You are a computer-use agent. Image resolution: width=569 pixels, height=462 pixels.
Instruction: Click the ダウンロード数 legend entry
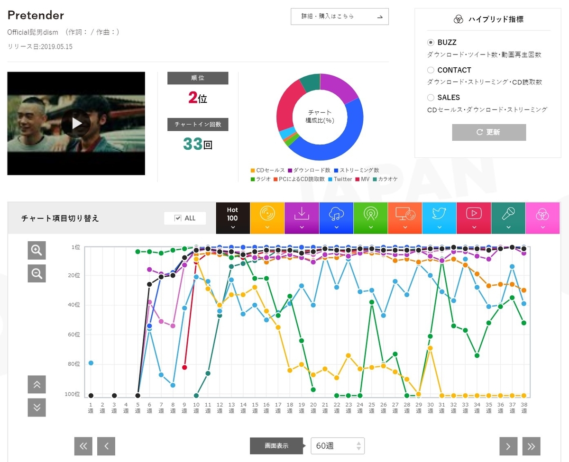[x=310, y=170]
